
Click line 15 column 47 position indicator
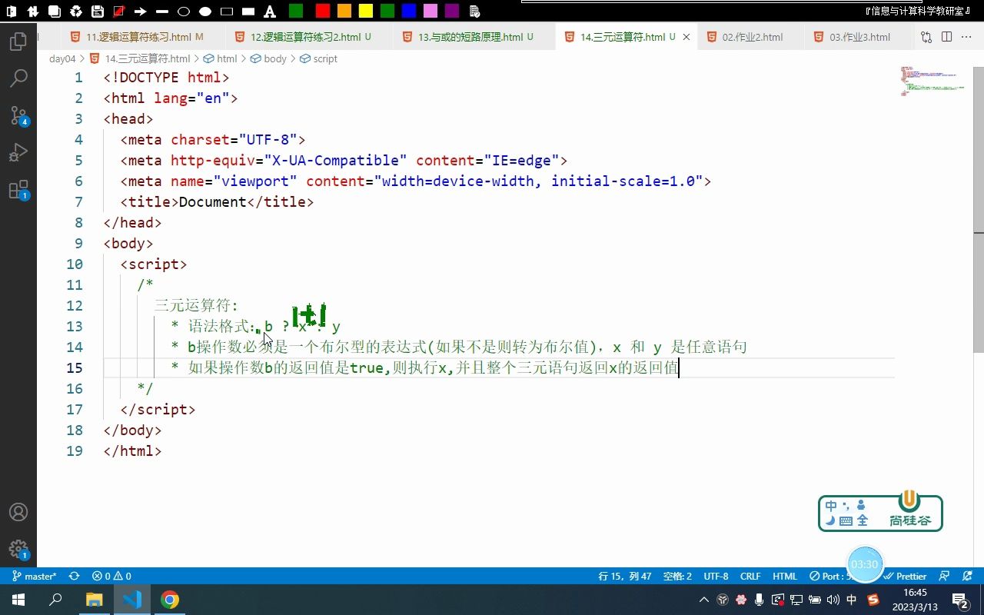coord(624,576)
